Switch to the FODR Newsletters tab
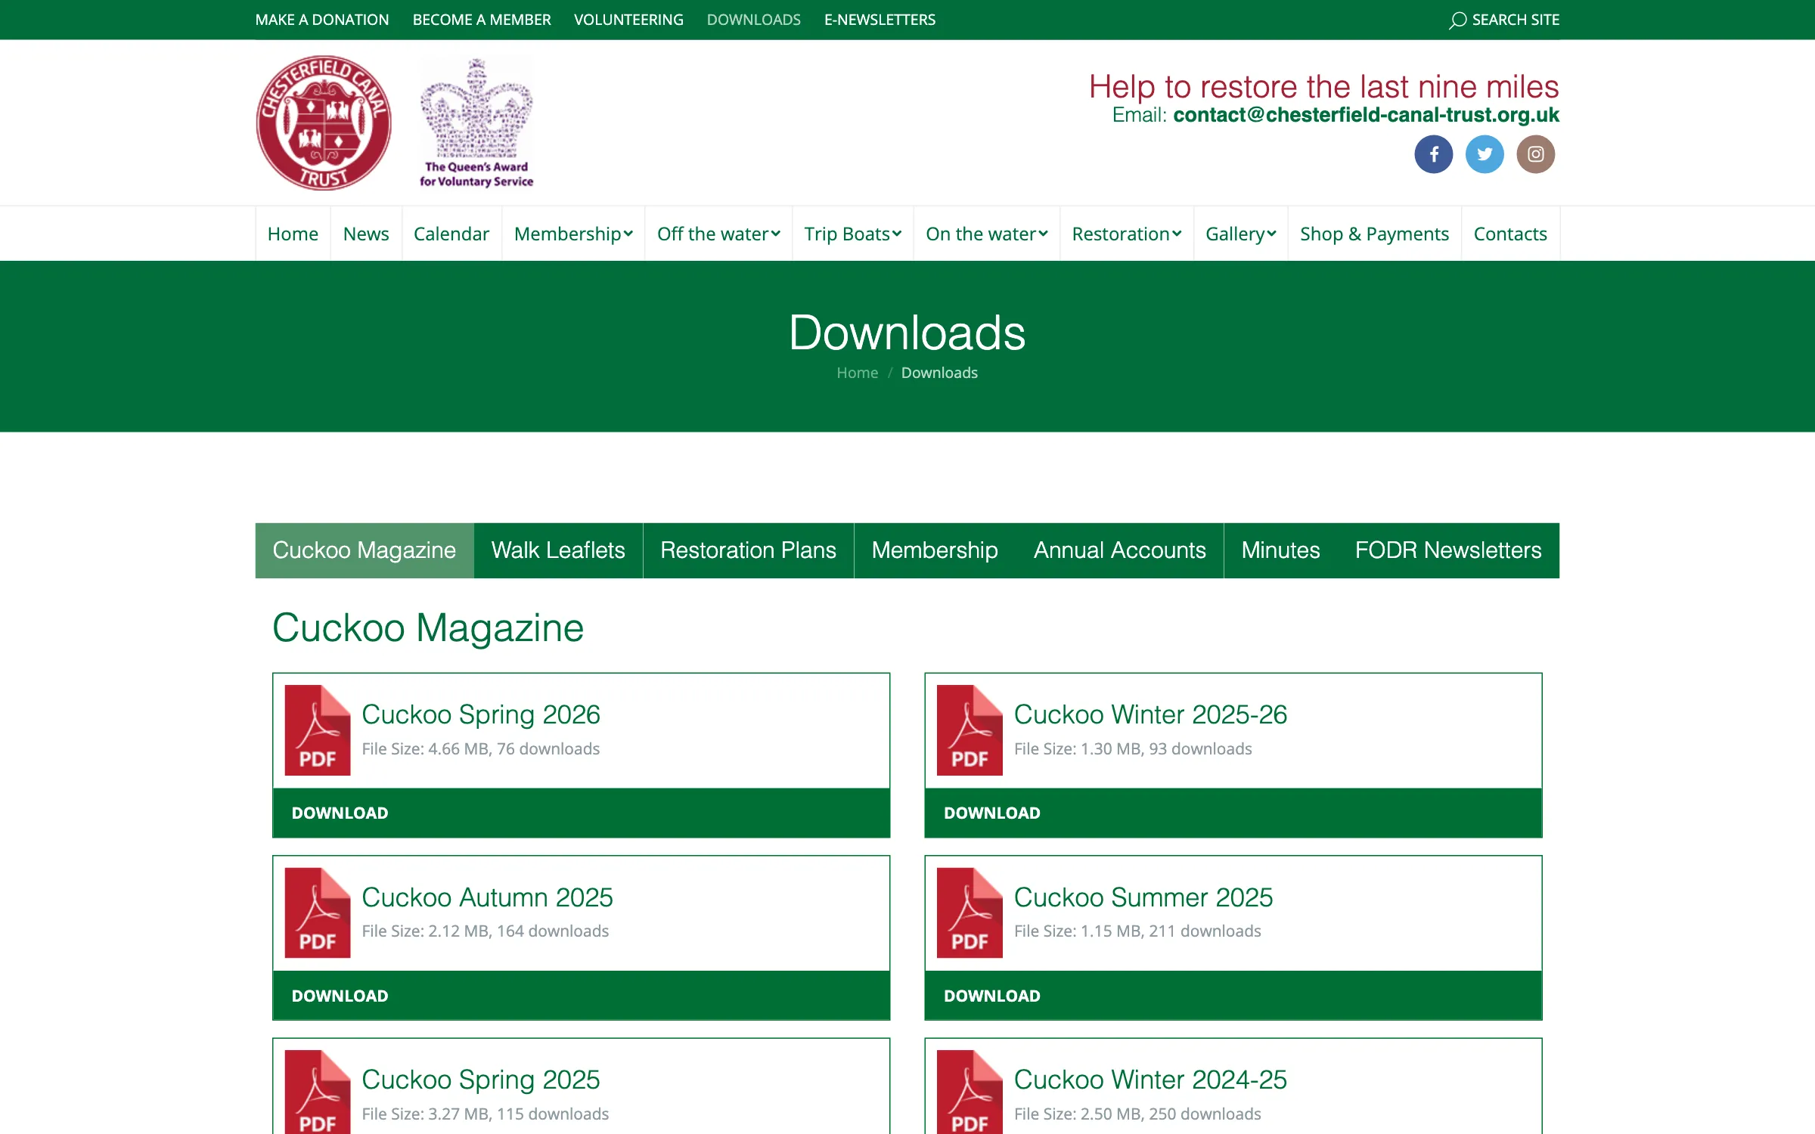 [1448, 550]
